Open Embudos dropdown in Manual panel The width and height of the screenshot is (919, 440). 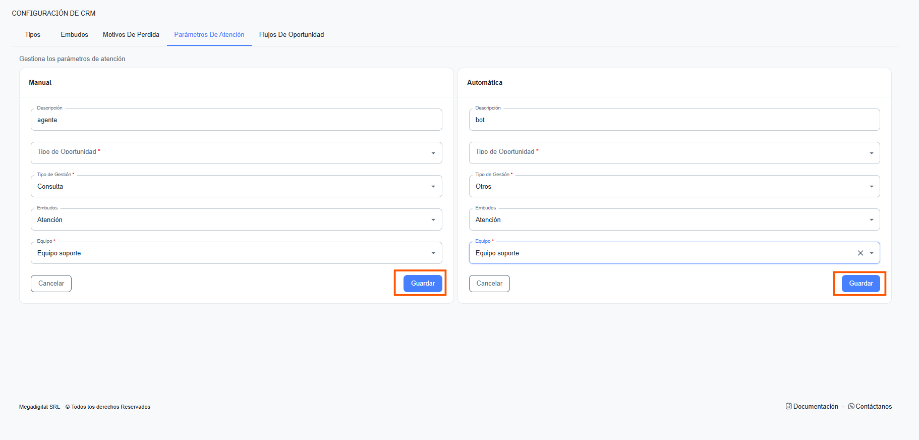(433, 220)
